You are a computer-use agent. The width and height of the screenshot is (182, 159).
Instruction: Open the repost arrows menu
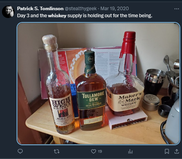[56, 152]
